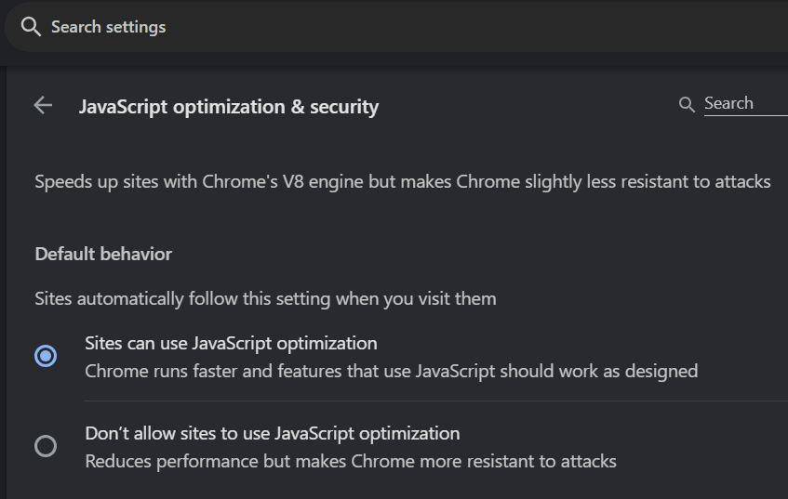Click the 'Sites can use JavaScript optimization' label text
The image size is (788, 499).
(x=231, y=343)
